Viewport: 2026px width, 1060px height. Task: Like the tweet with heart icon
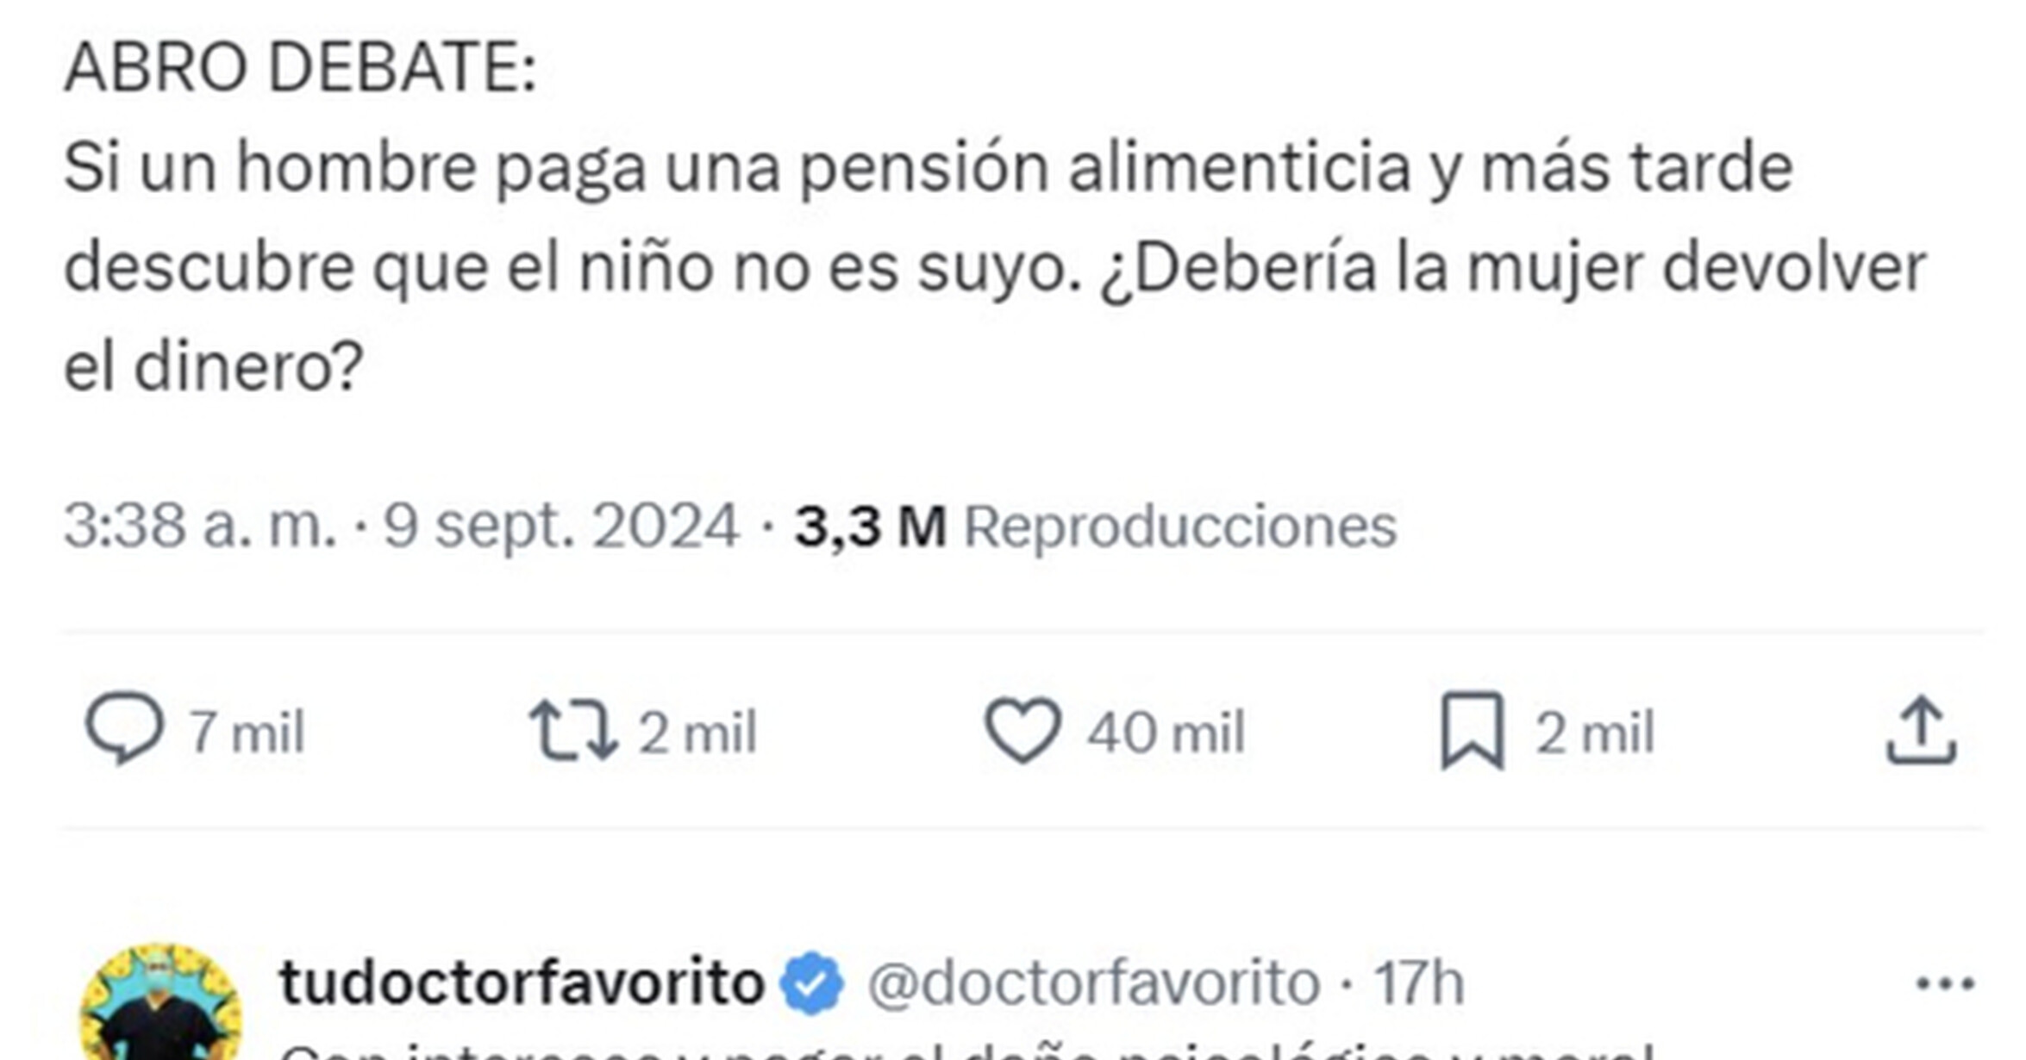pyautogui.click(x=1023, y=730)
